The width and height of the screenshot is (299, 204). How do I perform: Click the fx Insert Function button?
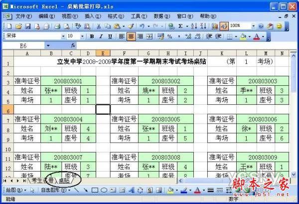[73, 45]
